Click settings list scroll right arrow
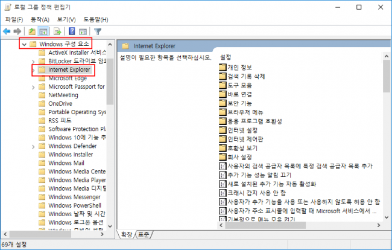This screenshot has width=392, height=250. (379, 225)
